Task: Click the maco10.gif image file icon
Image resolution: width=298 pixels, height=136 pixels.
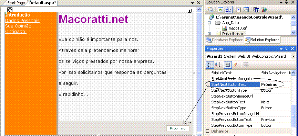Action: (225, 28)
